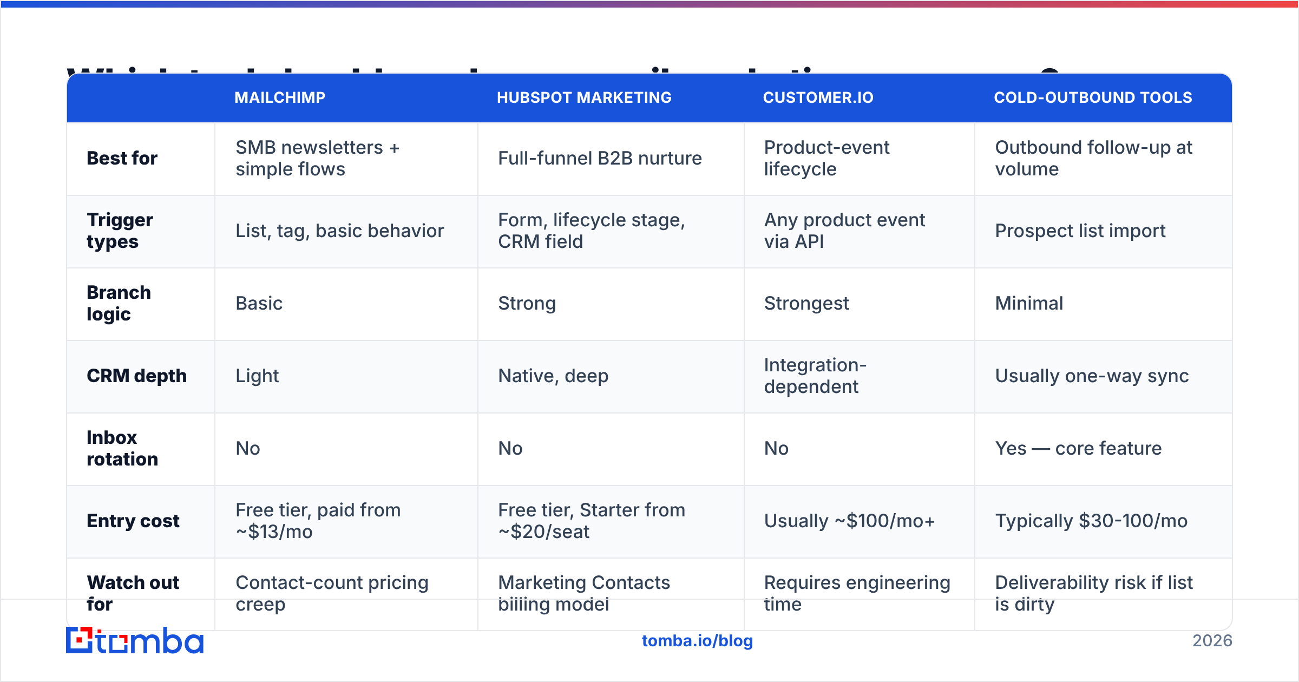1299x682 pixels.
Task: Click the 'Watch out for' row label
Action: tap(133, 593)
